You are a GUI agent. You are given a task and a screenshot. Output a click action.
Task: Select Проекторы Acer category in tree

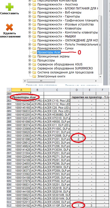coord(49,52)
